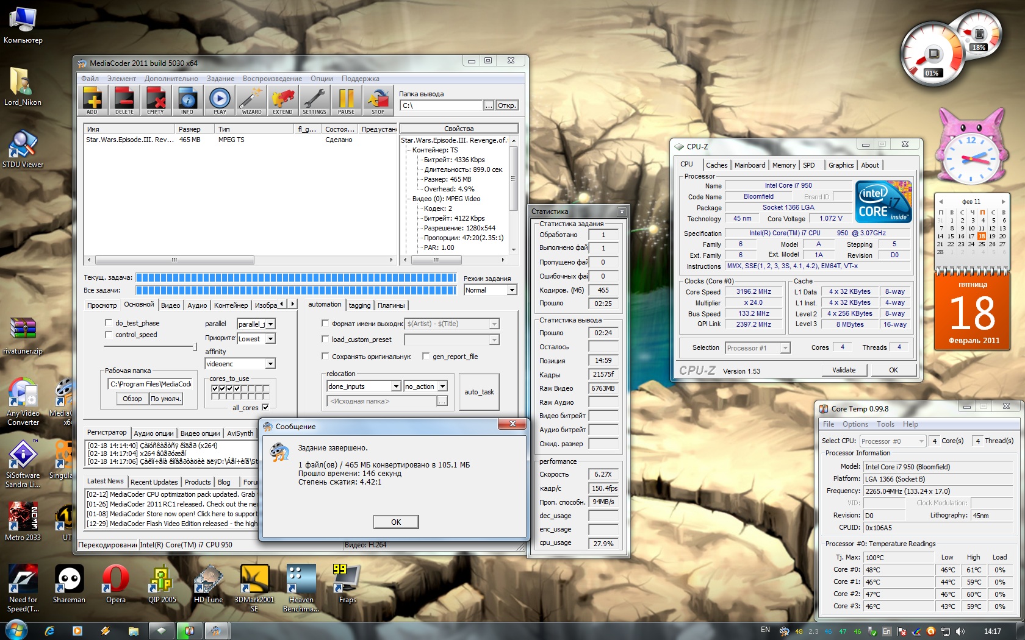The height and width of the screenshot is (640, 1025).
Task: Open the QIP 2005 desktop icon
Action: coord(162,583)
